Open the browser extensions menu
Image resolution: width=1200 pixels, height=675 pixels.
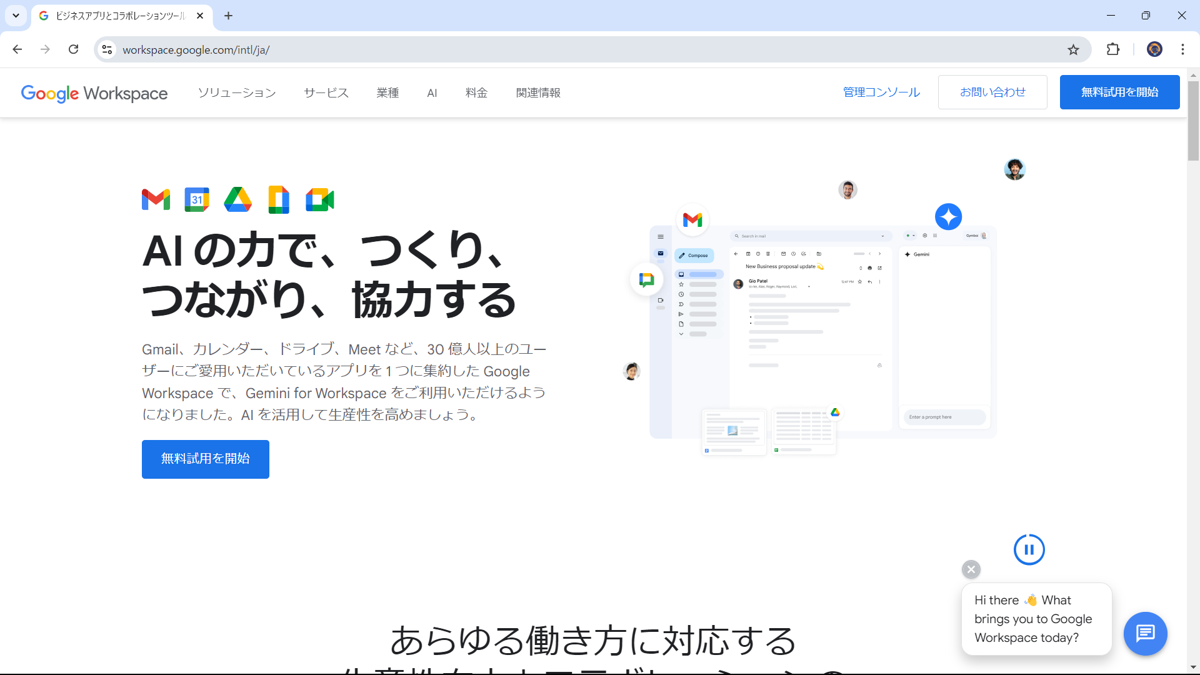(x=1112, y=49)
